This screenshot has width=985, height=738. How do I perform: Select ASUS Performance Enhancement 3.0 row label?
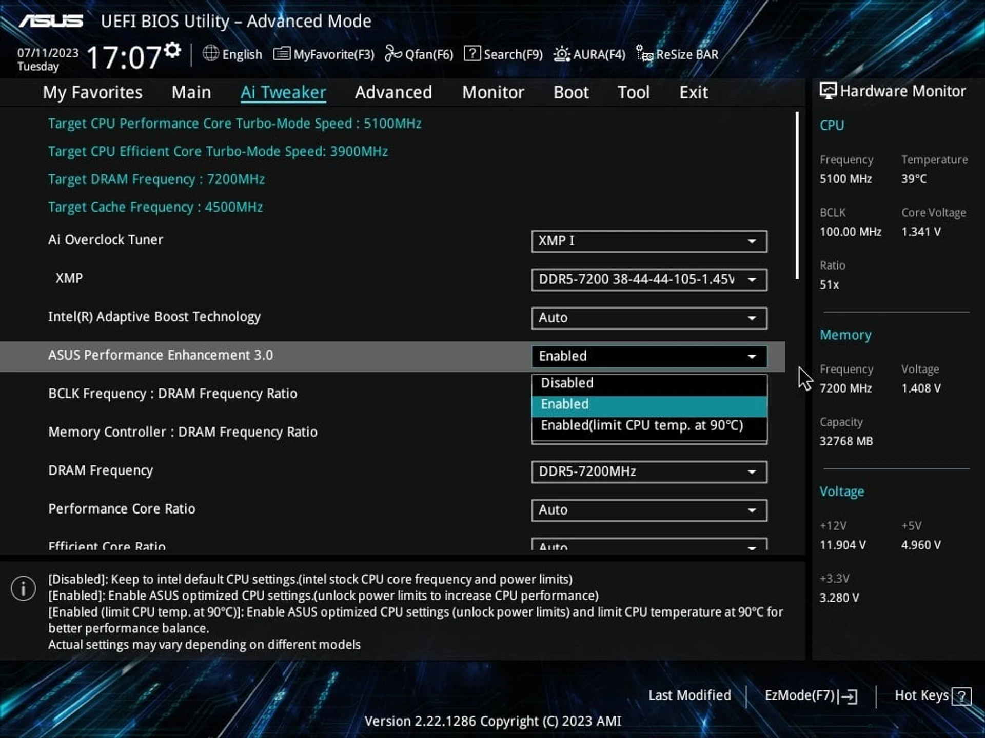(161, 355)
